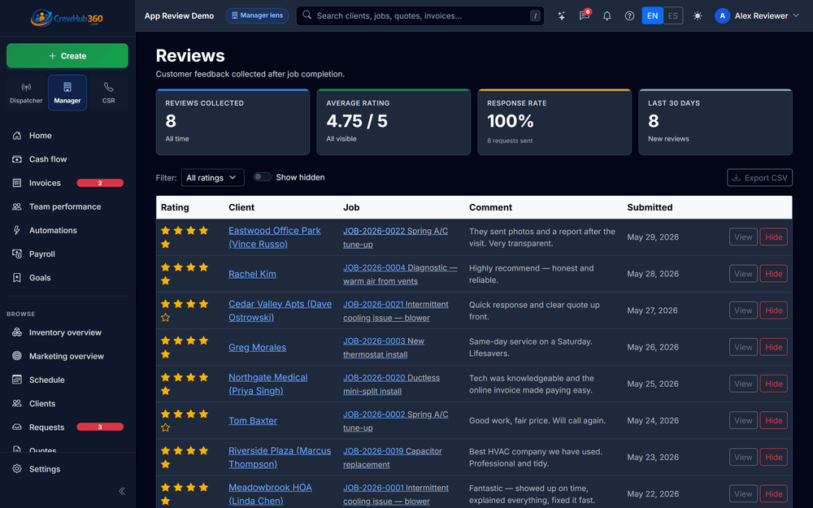
Task: Open JOB-2026-0003 thermostat install link
Action: pyautogui.click(x=384, y=348)
